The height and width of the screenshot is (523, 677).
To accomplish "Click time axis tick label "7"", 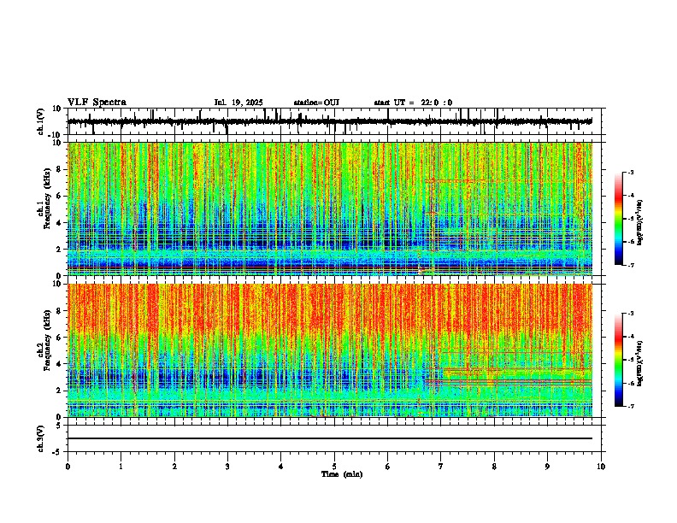I will pos(441,467).
